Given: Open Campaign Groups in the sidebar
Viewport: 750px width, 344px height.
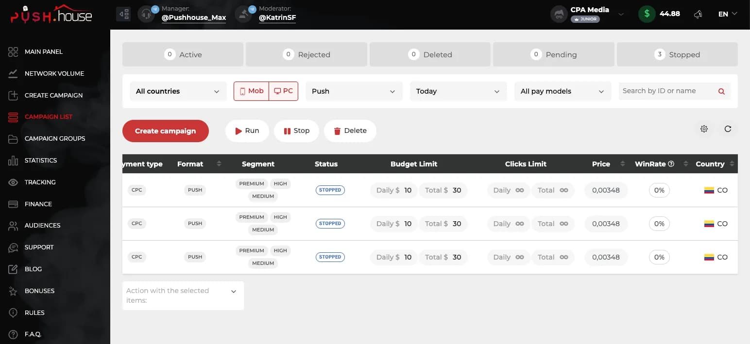Looking at the screenshot, I should point(55,139).
